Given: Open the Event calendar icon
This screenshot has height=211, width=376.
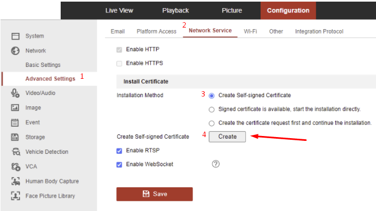Looking at the screenshot, I should [15, 122].
